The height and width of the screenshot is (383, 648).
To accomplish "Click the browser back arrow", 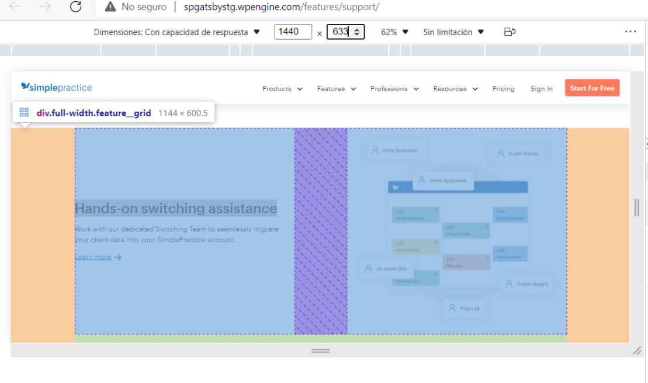I will tap(15, 8).
